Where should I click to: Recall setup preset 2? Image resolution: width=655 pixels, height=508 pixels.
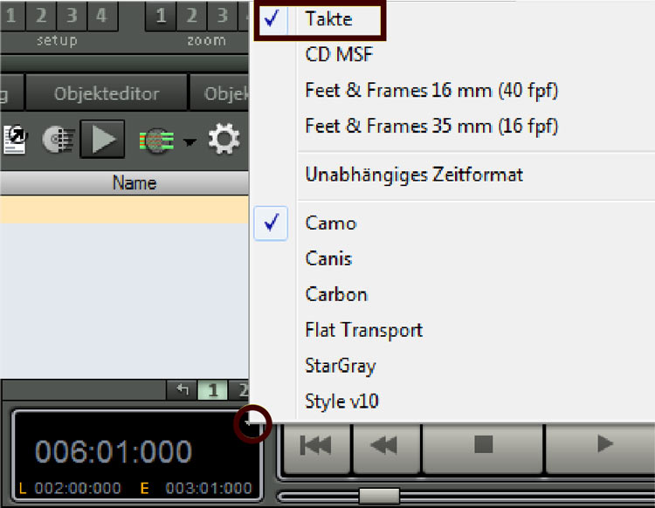point(41,16)
